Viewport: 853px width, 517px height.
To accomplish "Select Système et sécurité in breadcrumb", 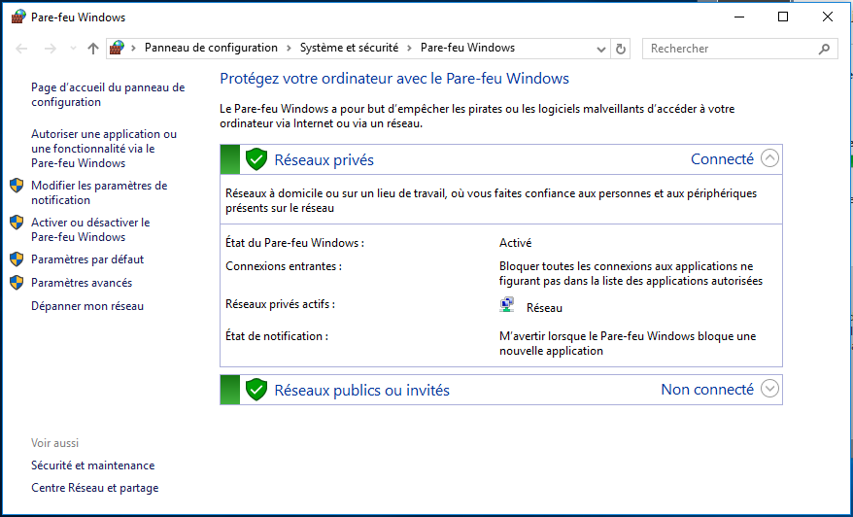I will 349,48.
